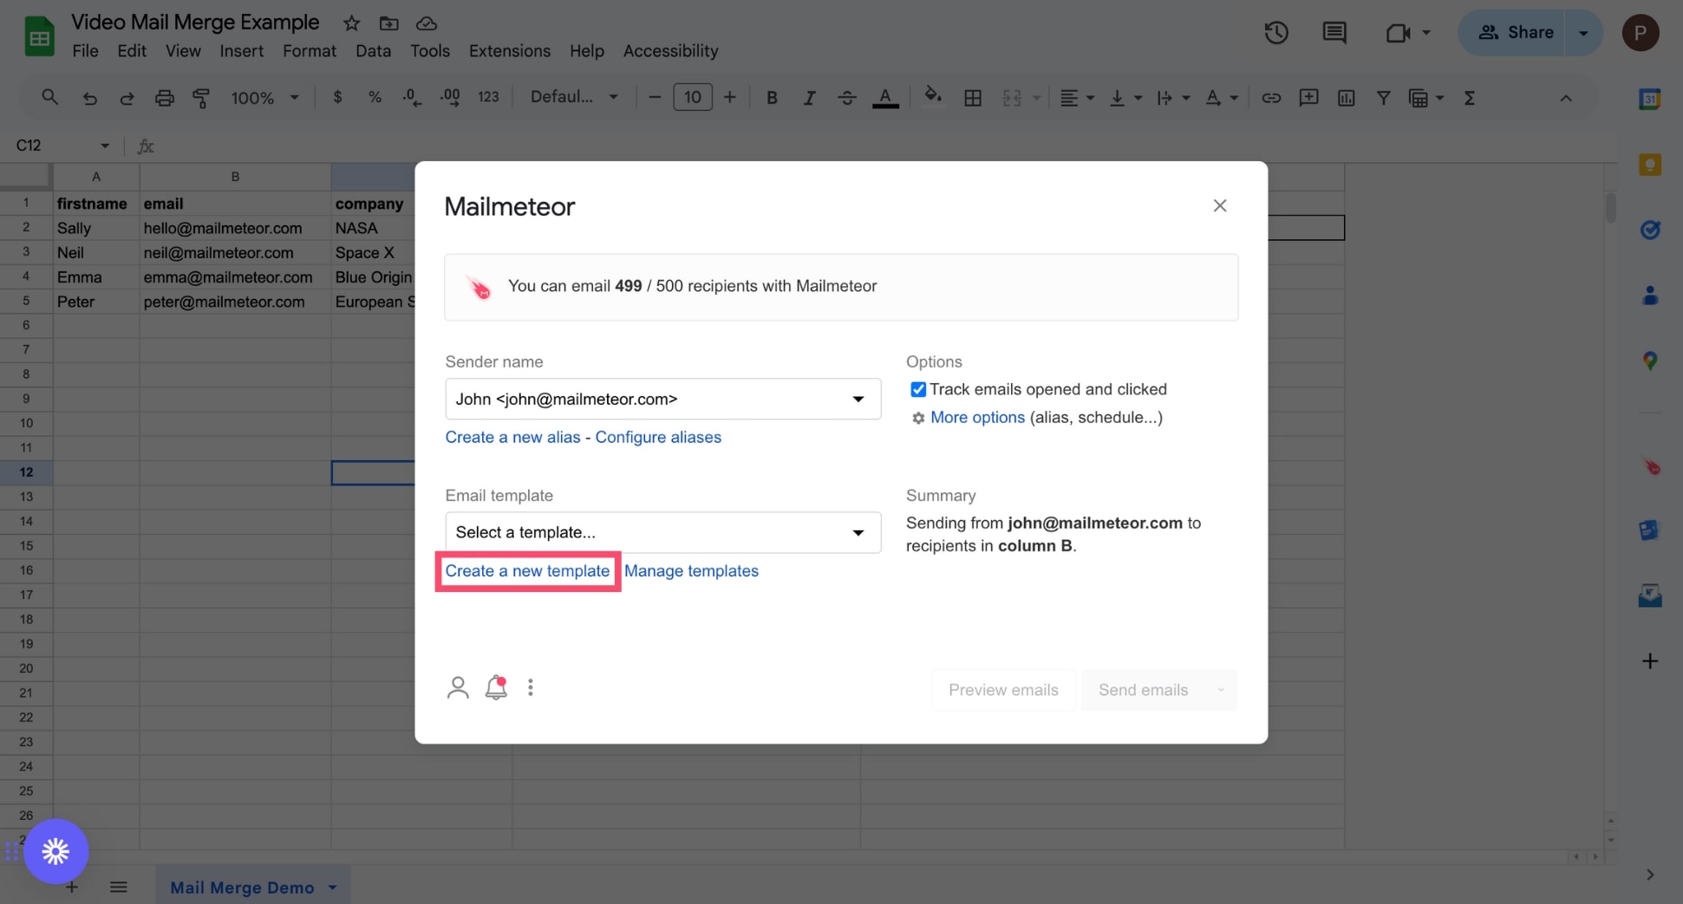Click the create filter funnel icon

(1384, 98)
